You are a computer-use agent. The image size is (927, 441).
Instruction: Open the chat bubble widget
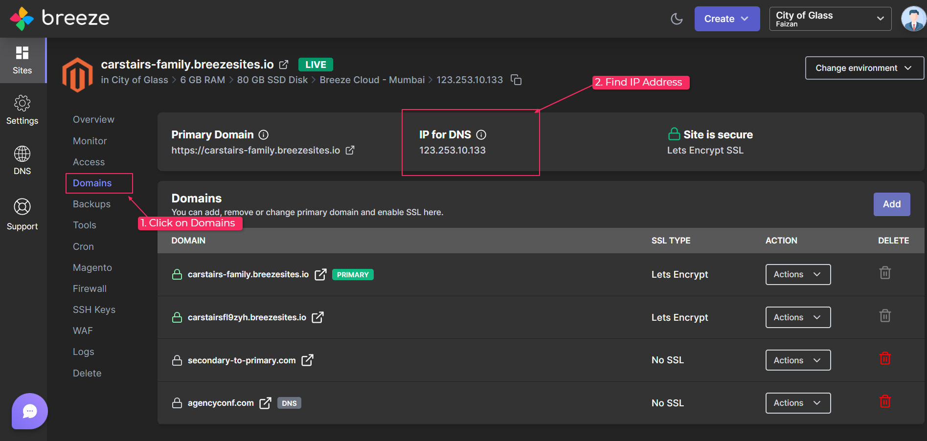30,411
